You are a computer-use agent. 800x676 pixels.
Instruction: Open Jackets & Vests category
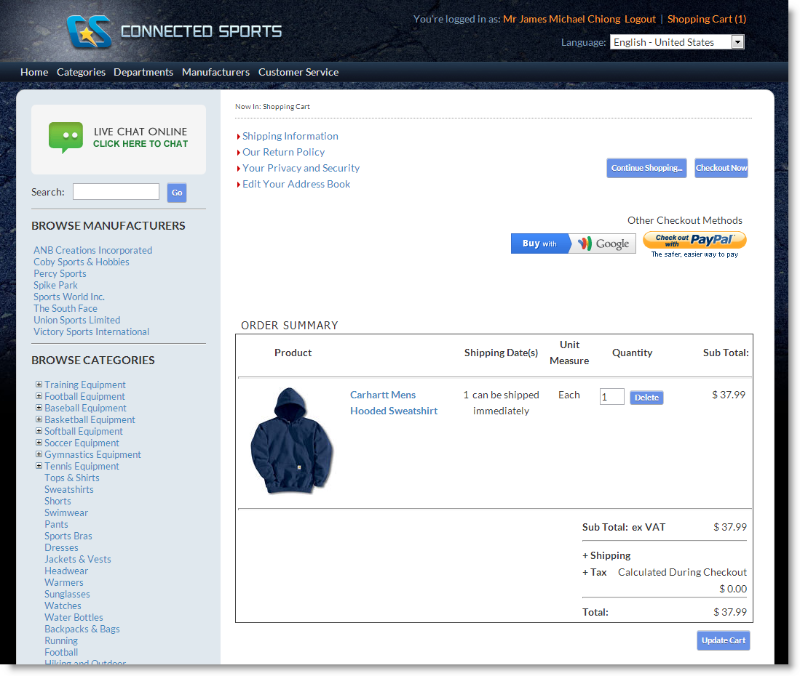78,560
